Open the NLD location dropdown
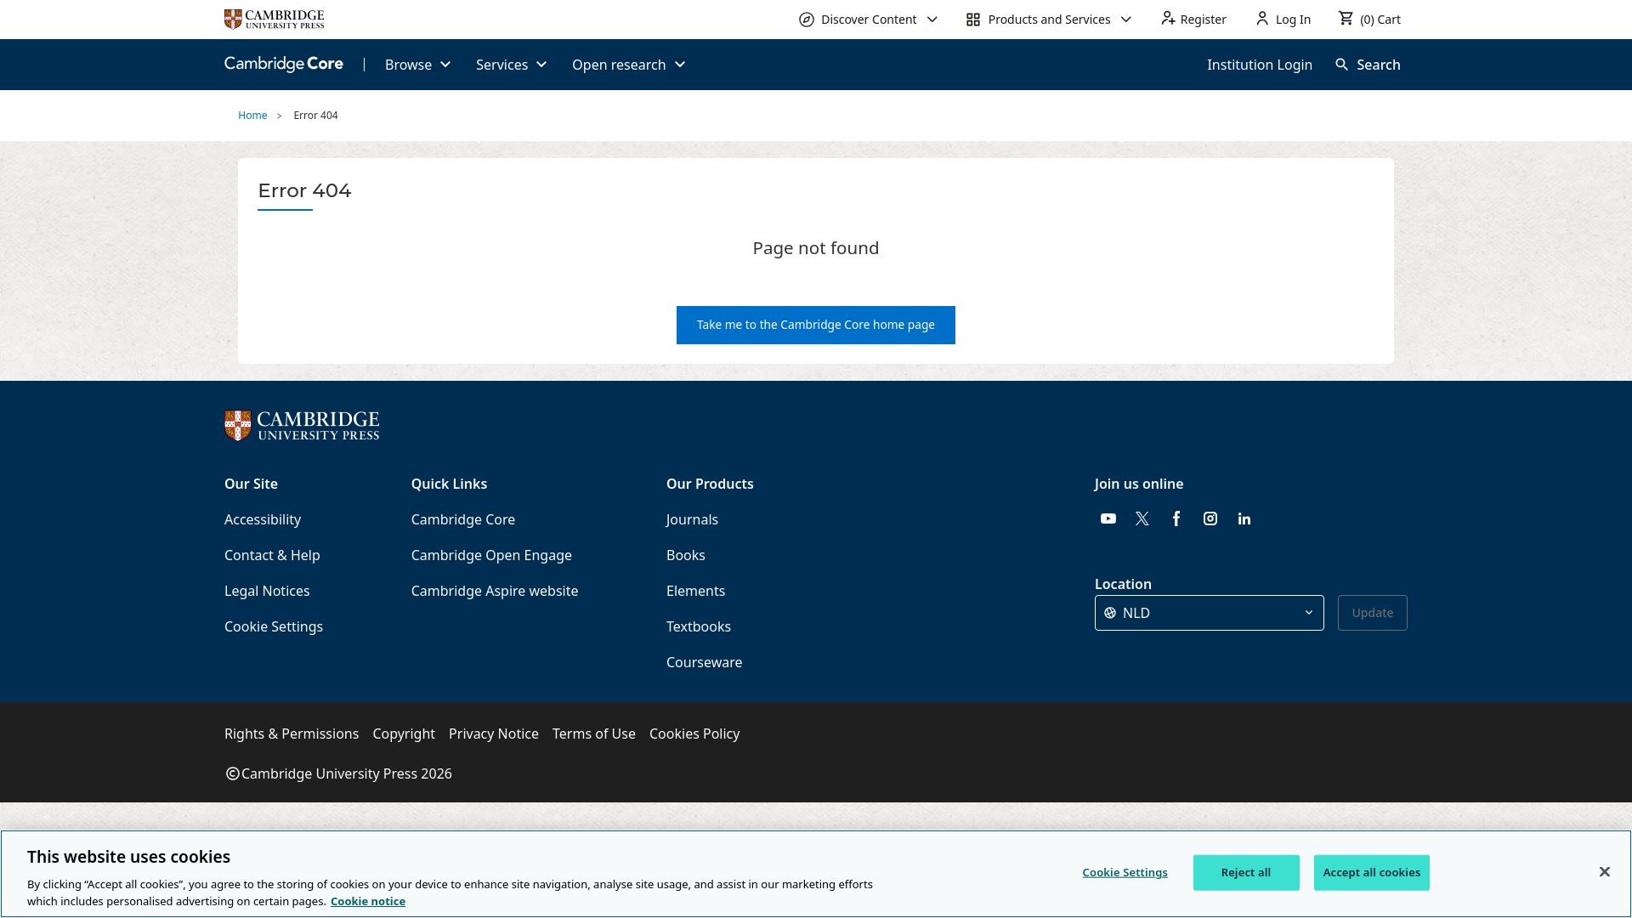The width and height of the screenshot is (1632, 918). click(x=1209, y=613)
